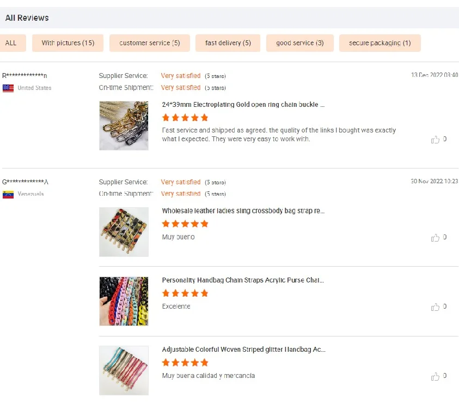
Task: Click the Venezuela flag icon
Action: [8, 194]
